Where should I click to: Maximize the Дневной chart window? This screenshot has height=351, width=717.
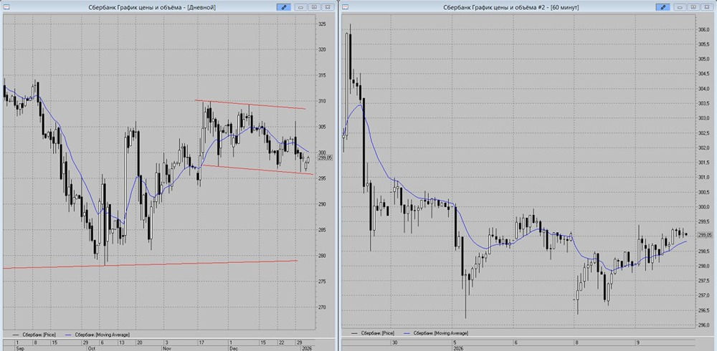314,7
